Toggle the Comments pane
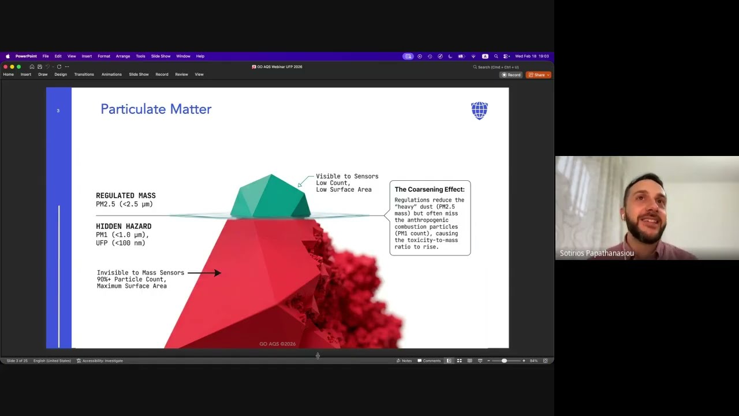This screenshot has width=739, height=416. pos(428,361)
